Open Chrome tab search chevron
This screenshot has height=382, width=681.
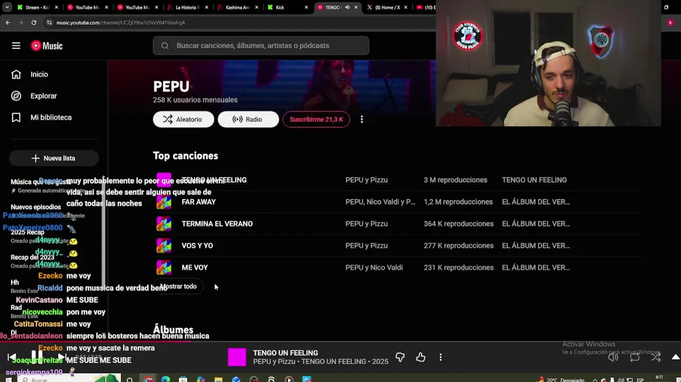click(x=7, y=7)
